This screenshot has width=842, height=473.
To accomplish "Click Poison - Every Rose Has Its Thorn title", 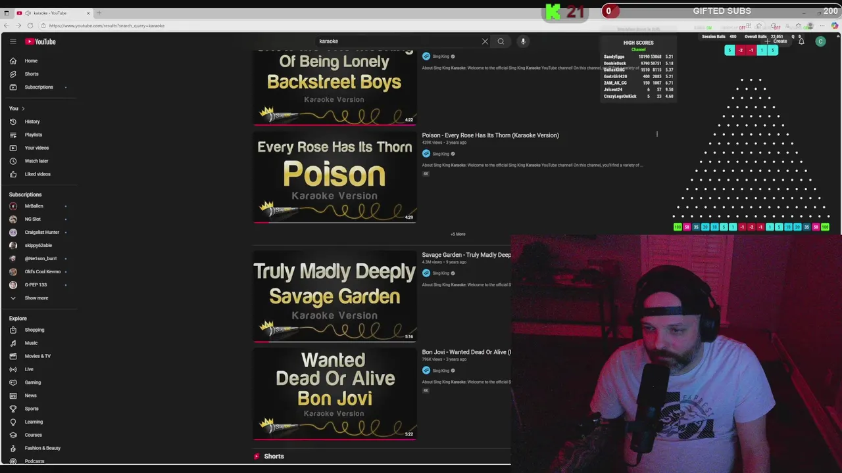I will point(490,135).
